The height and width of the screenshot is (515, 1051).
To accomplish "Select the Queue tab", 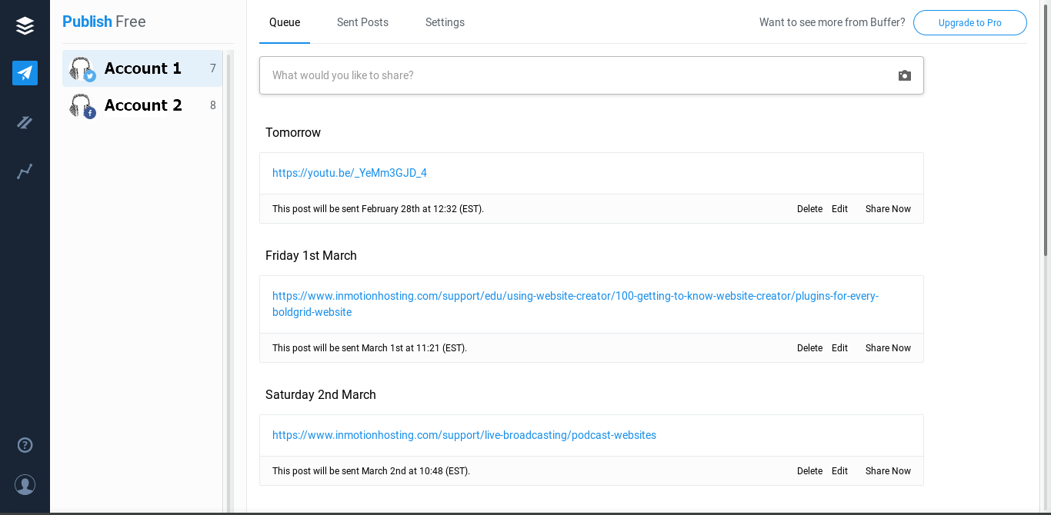I will [x=285, y=22].
